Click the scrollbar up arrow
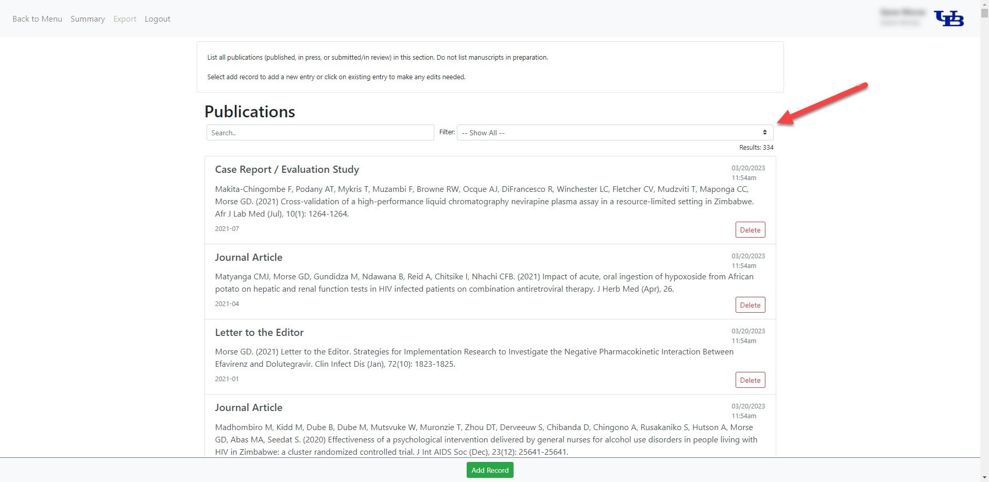 tap(984, 4)
